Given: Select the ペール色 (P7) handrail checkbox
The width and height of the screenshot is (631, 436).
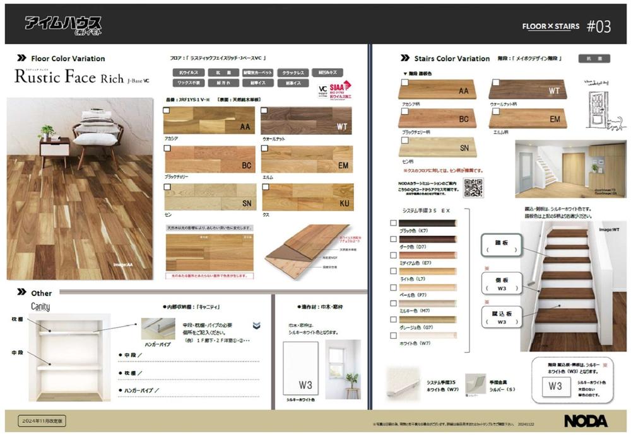Looking at the screenshot, I should point(394,288).
